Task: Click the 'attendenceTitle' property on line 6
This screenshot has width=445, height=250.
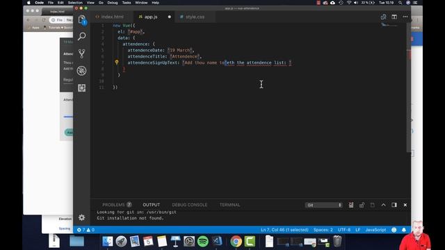Action: click(146, 56)
